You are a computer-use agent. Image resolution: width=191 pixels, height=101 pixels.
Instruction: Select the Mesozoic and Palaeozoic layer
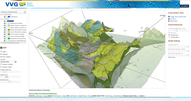click(x=18, y=41)
